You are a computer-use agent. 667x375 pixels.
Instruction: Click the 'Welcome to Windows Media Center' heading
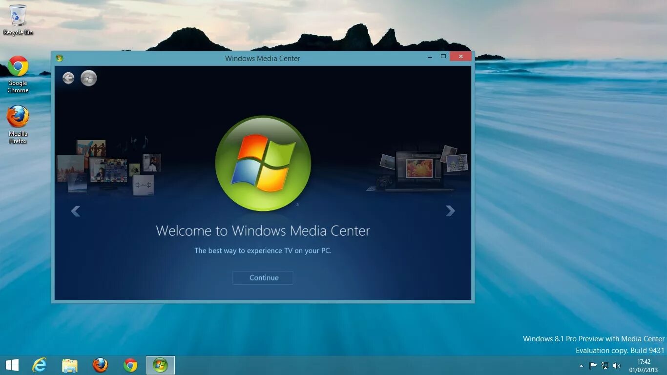[263, 230]
